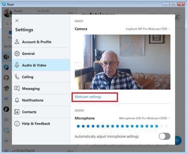The width and height of the screenshot is (187, 154).
Task: Click the chat bubble icon beside Messaging
Action: (x=17, y=88)
